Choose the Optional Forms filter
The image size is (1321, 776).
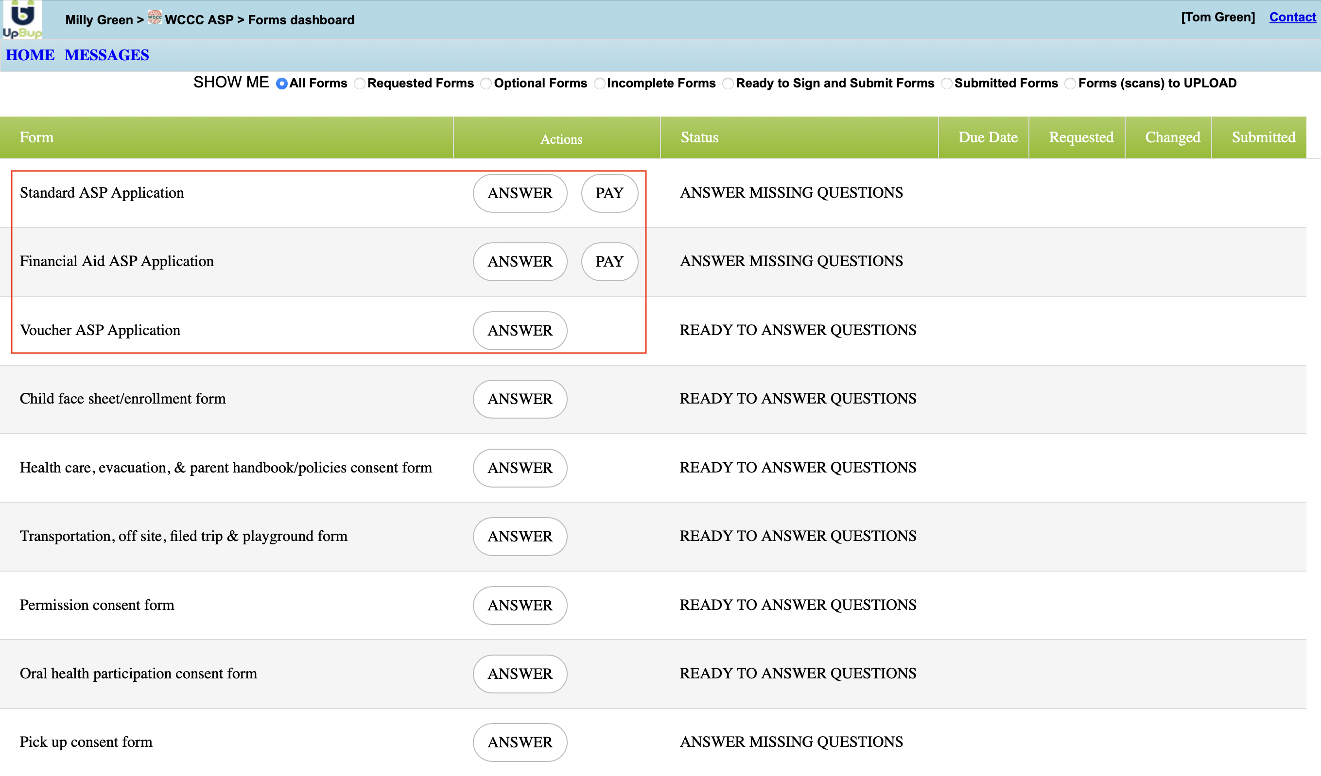[x=486, y=84]
